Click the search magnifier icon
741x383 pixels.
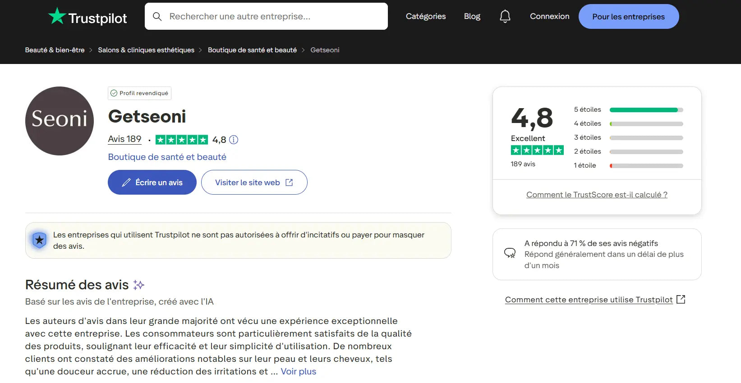click(x=157, y=17)
